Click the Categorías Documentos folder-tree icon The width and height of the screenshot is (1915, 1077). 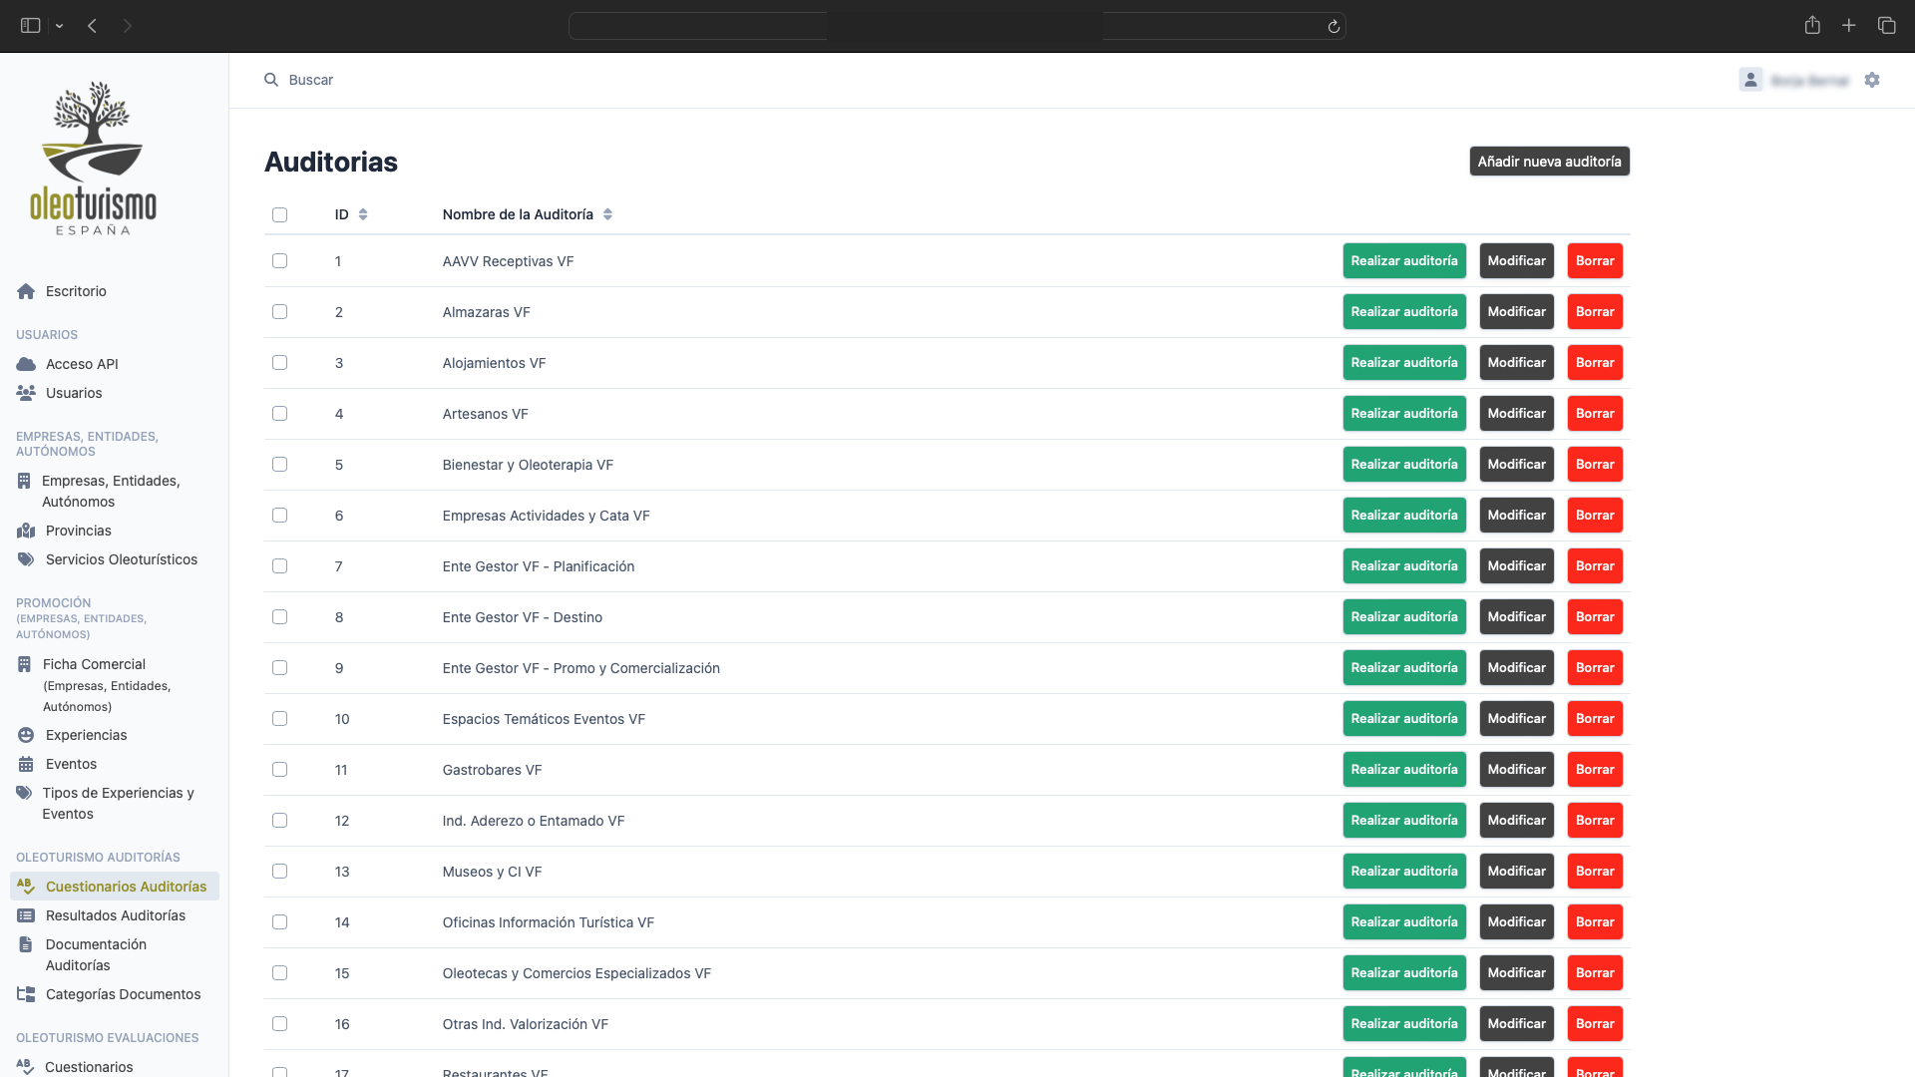pos(26,994)
